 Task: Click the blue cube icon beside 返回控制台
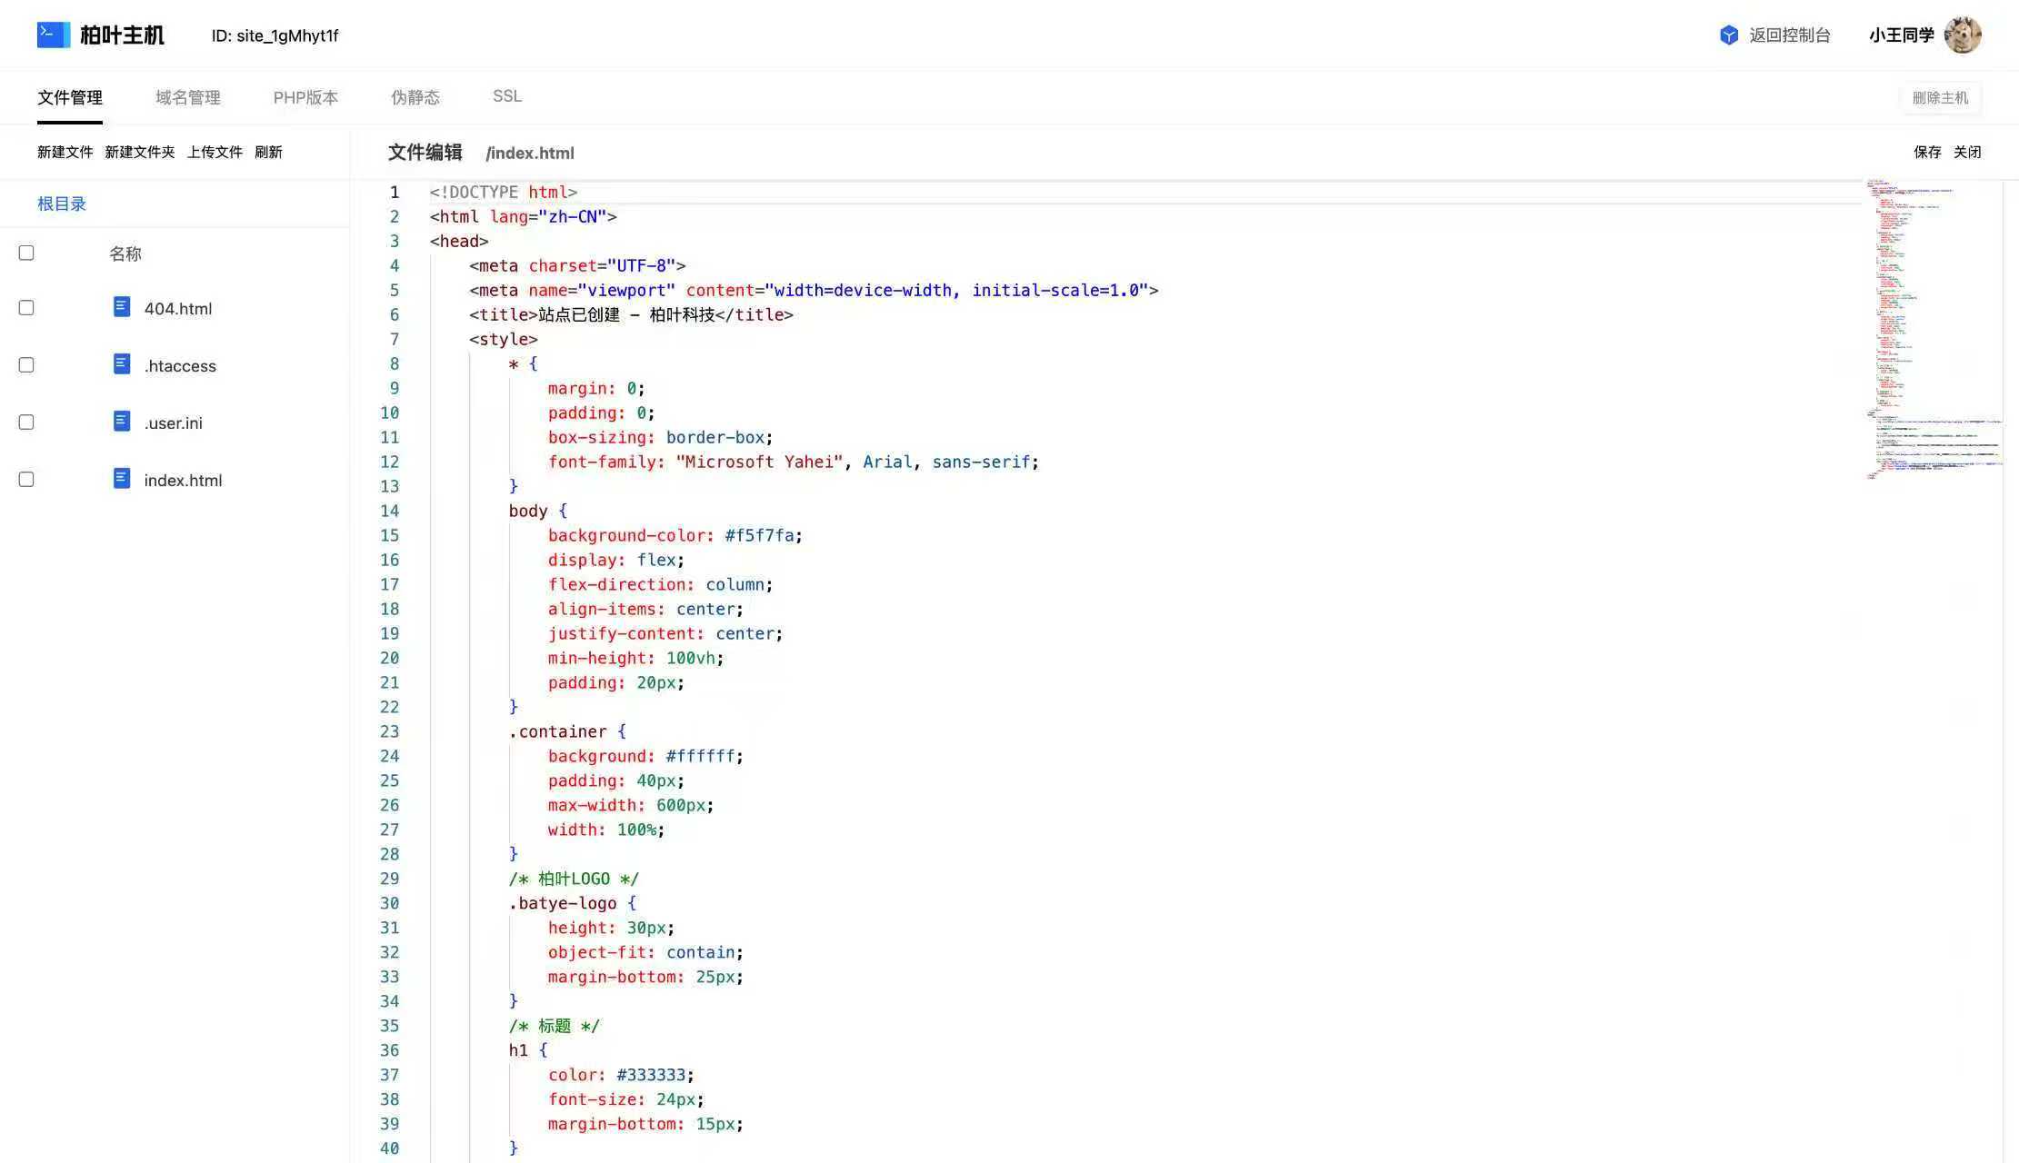pos(1729,35)
